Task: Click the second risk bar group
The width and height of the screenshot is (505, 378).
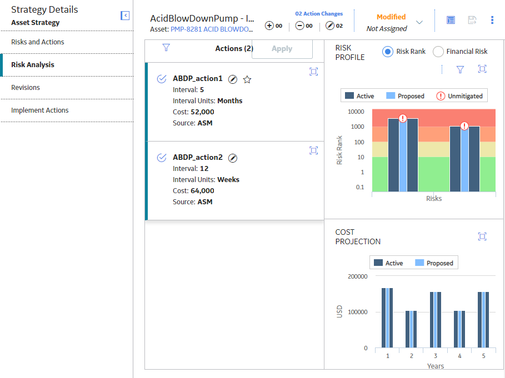Action: point(464,159)
